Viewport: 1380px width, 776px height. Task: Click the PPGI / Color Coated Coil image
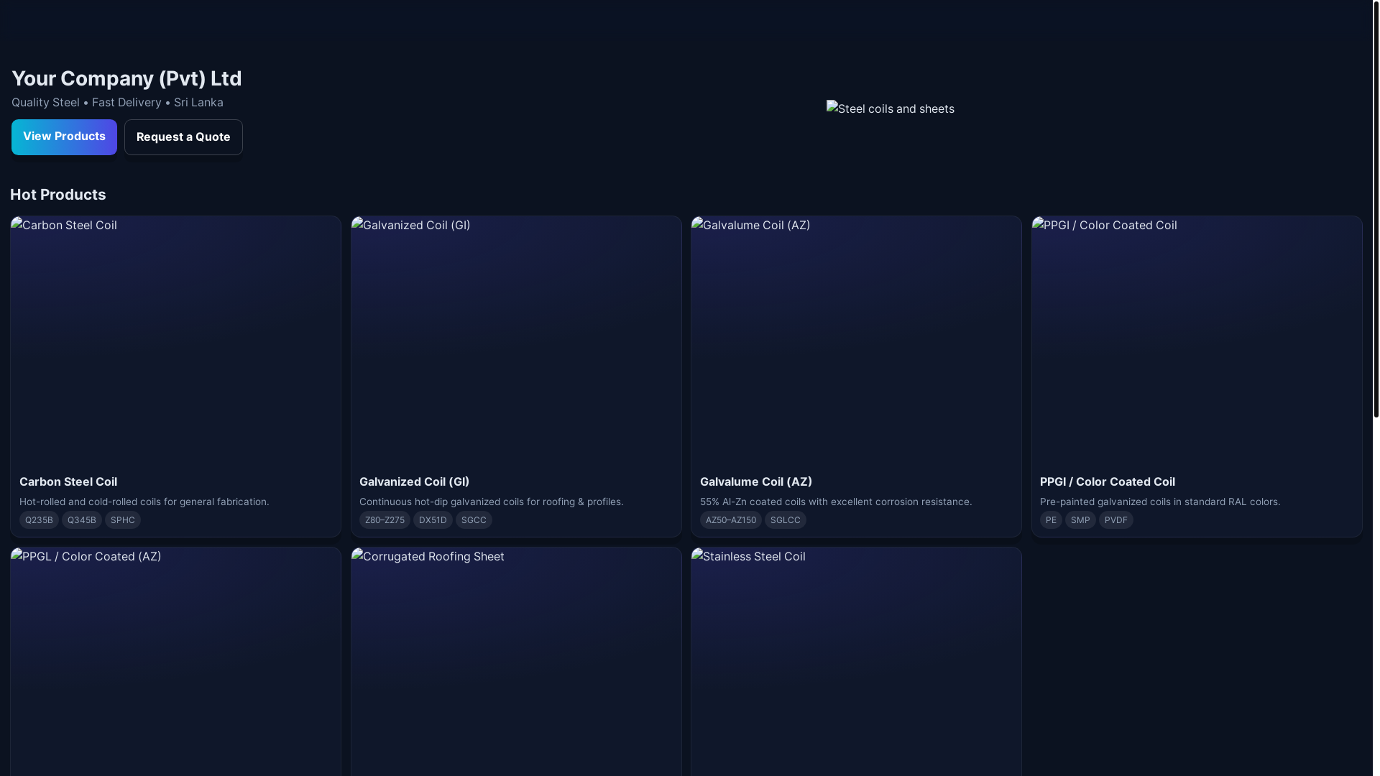click(1197, 341)
